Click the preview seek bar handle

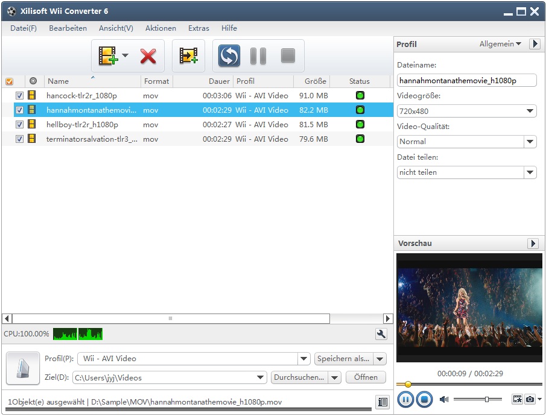tap(408, 384)
